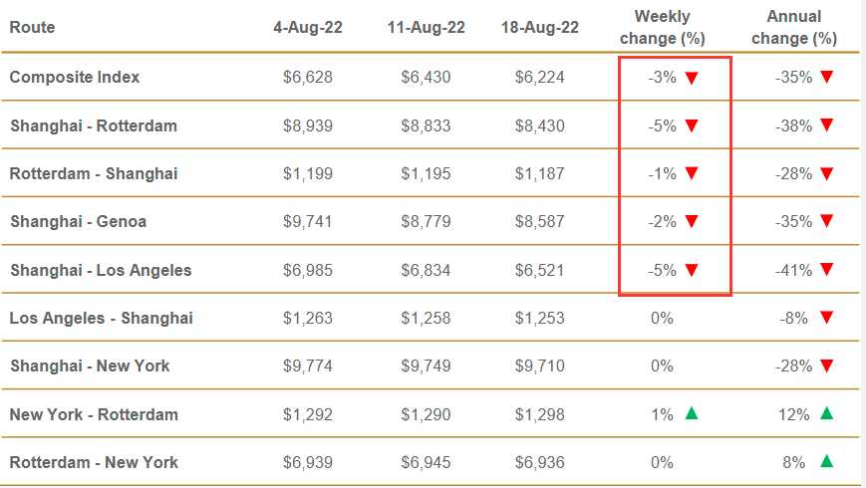Click green up arrow in New York - Rotterdam weekly change
Viewport: 866px width, 488px height.
[x=692, y=413]
